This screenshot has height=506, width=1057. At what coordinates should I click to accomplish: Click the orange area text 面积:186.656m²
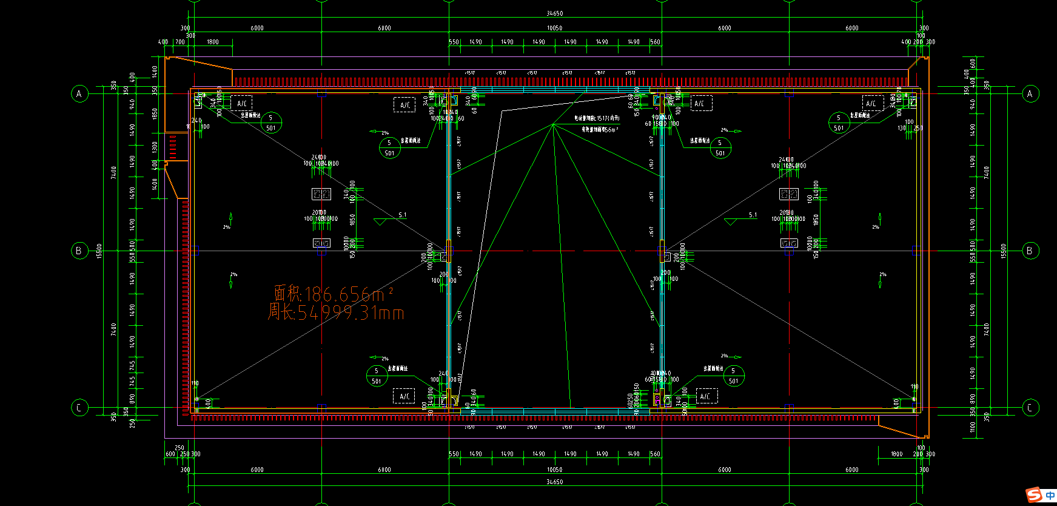[x=334, y=294]
